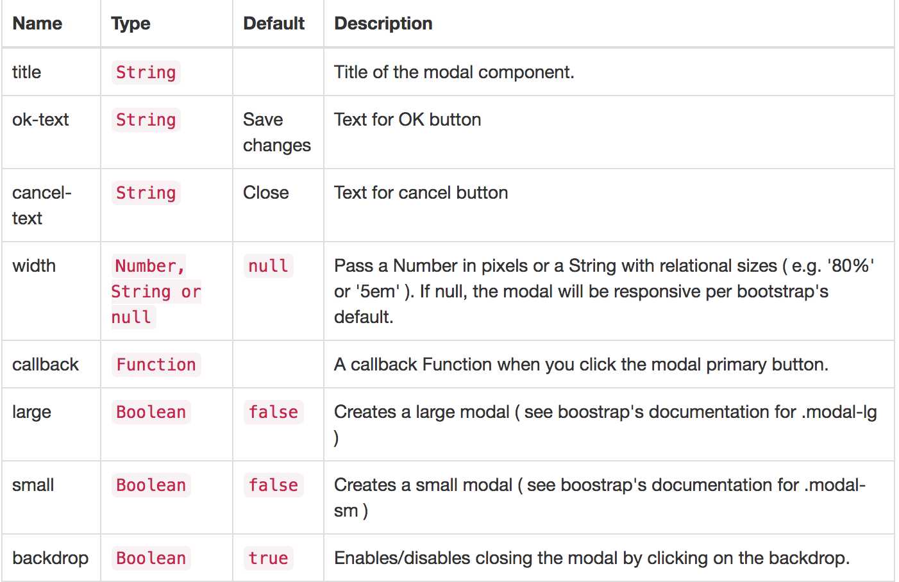This screenshot has width=899, height=582.
Task: Select the Boolean type for large
Action: tap(151, 412)
